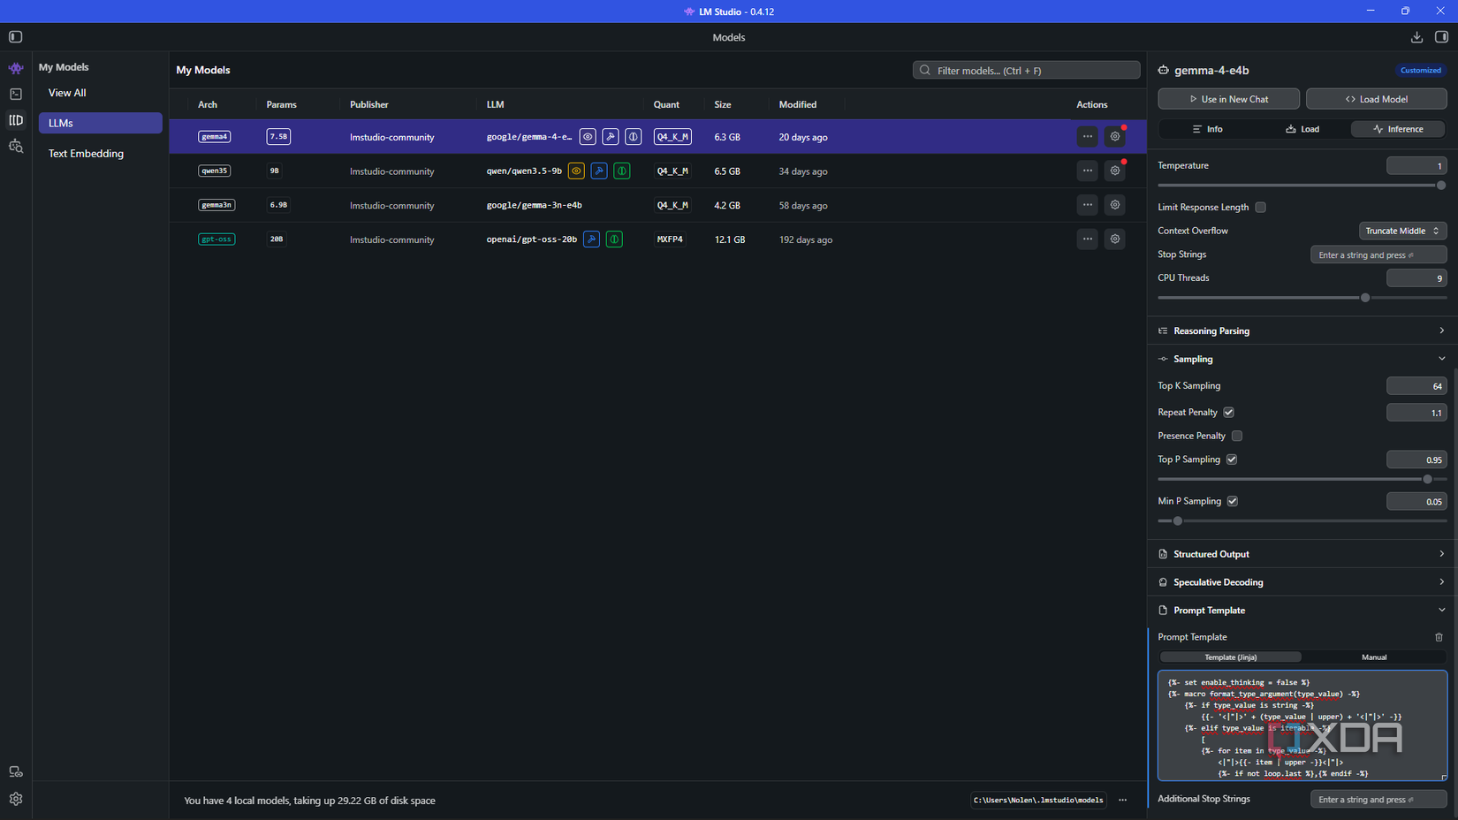Open the Context Overflow dropdown
1458x820 pixels.
point(1402,231)
